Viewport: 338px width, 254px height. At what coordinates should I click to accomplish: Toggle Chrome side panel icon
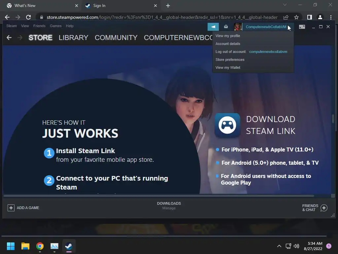point(310,17)
